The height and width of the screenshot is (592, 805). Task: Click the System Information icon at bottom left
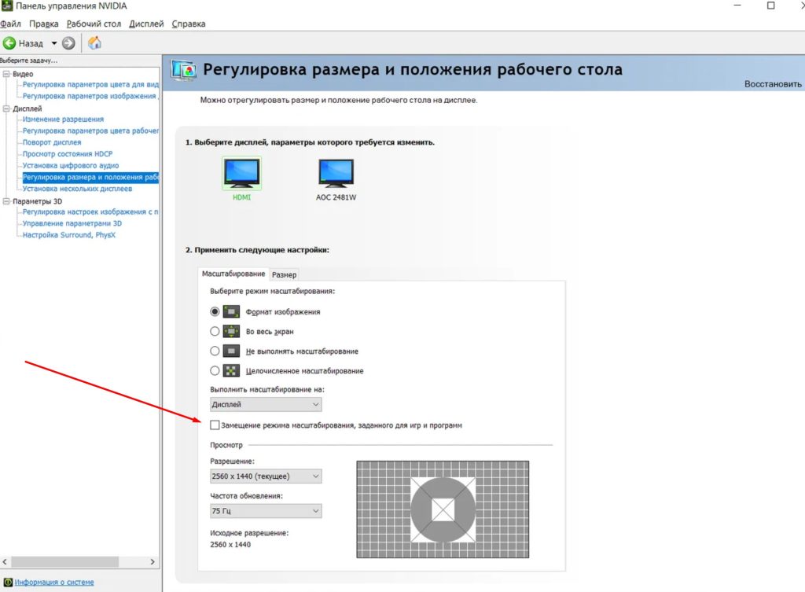click(8, 583)
